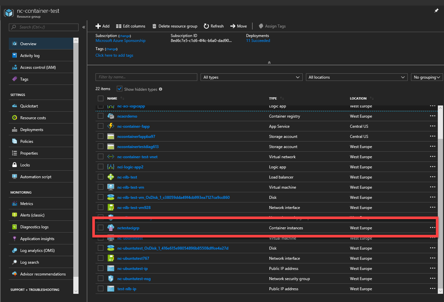Click the Filter by name input field
The height and width of the screenshot is (302, 444).
coord(146,77)
